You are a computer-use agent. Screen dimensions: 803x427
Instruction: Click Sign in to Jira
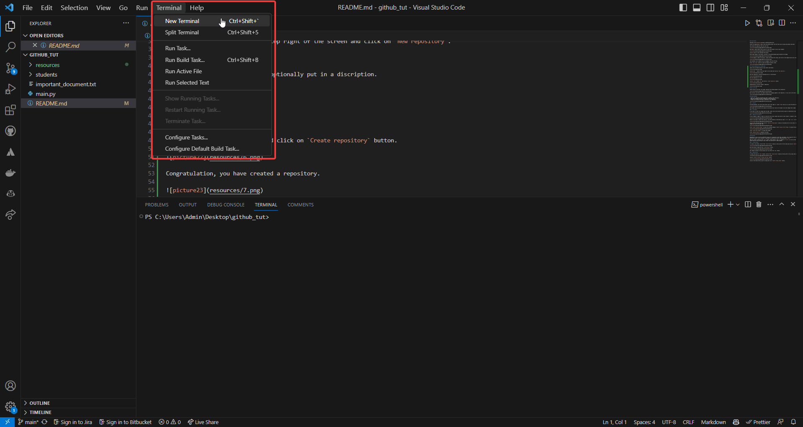[x=73, y=422]
